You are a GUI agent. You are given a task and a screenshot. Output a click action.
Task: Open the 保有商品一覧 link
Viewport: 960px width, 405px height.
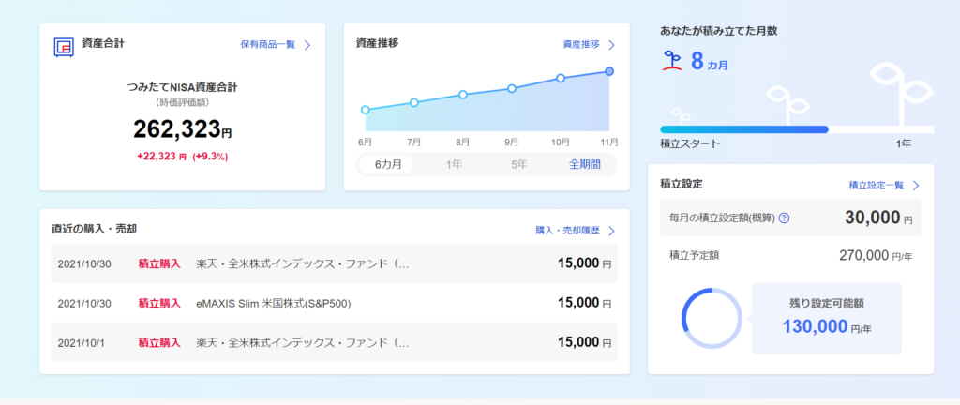[268, 45]
